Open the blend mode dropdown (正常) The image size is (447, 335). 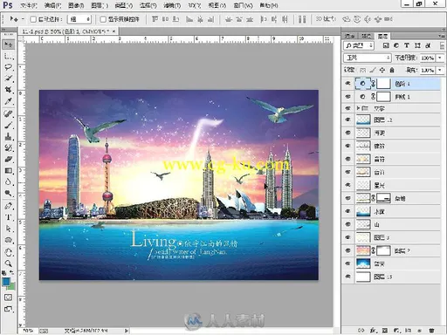point(368,58)
